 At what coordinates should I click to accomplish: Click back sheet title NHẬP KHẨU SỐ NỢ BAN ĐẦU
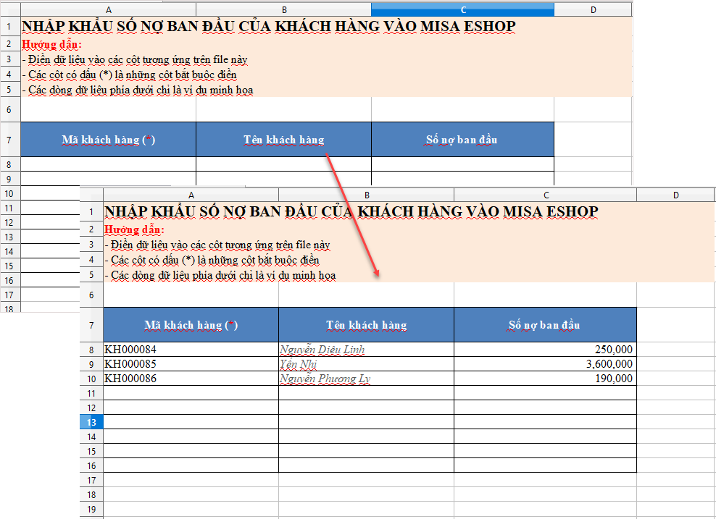click(268, 27)
